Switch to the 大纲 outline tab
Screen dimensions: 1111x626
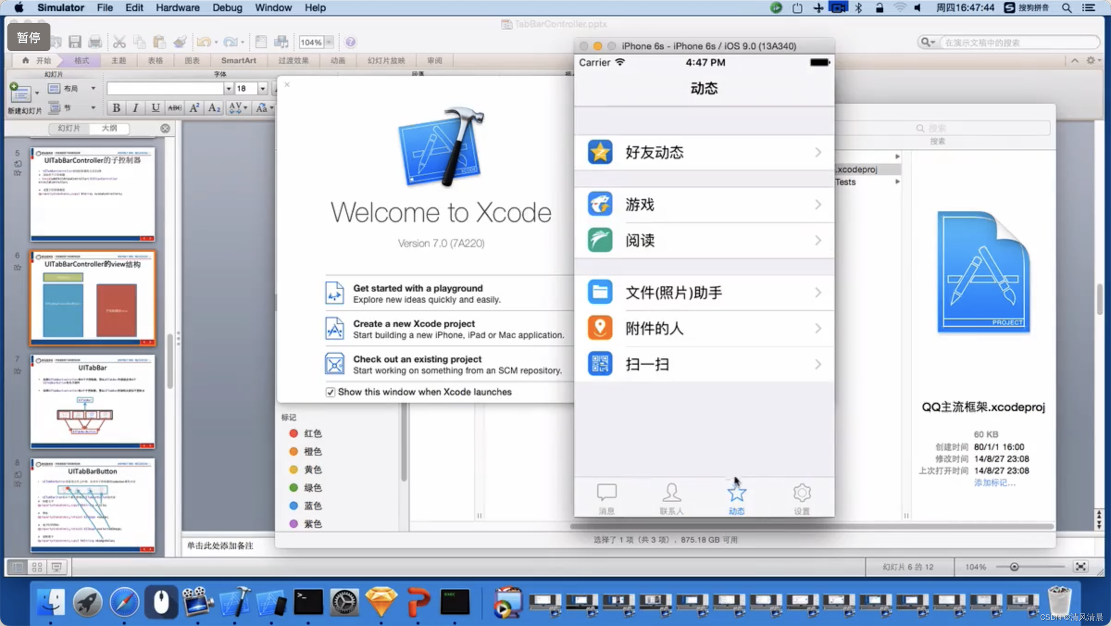click(109, 128)
